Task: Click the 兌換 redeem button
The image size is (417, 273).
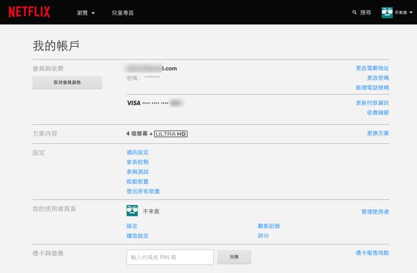Action: point(234,257)
